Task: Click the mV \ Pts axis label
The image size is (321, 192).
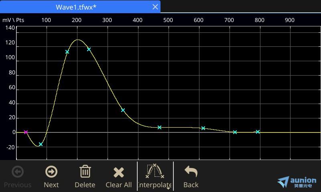Action: [13, 20]
